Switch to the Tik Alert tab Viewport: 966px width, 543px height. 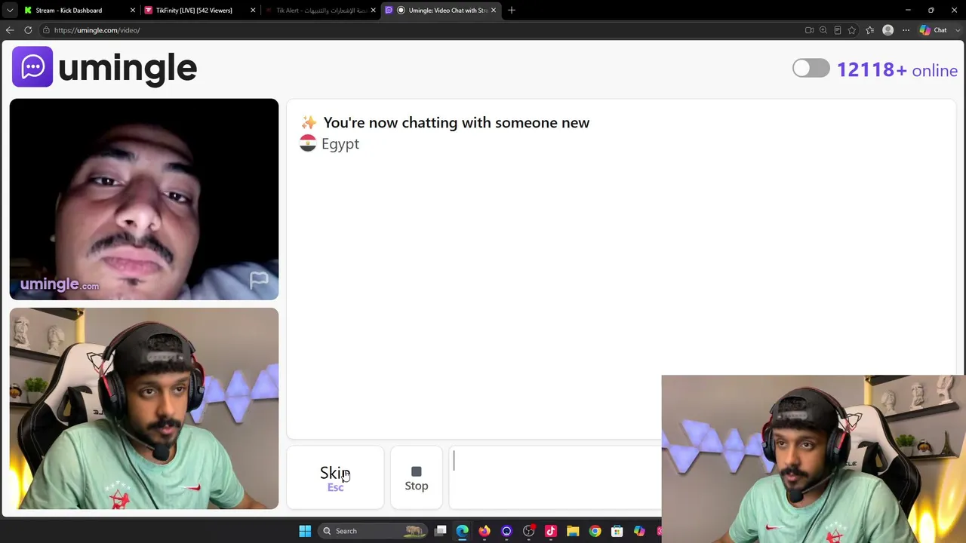coord(321,11)
